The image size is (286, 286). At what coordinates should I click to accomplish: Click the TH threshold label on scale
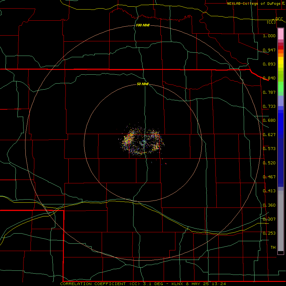coord(273,248)
